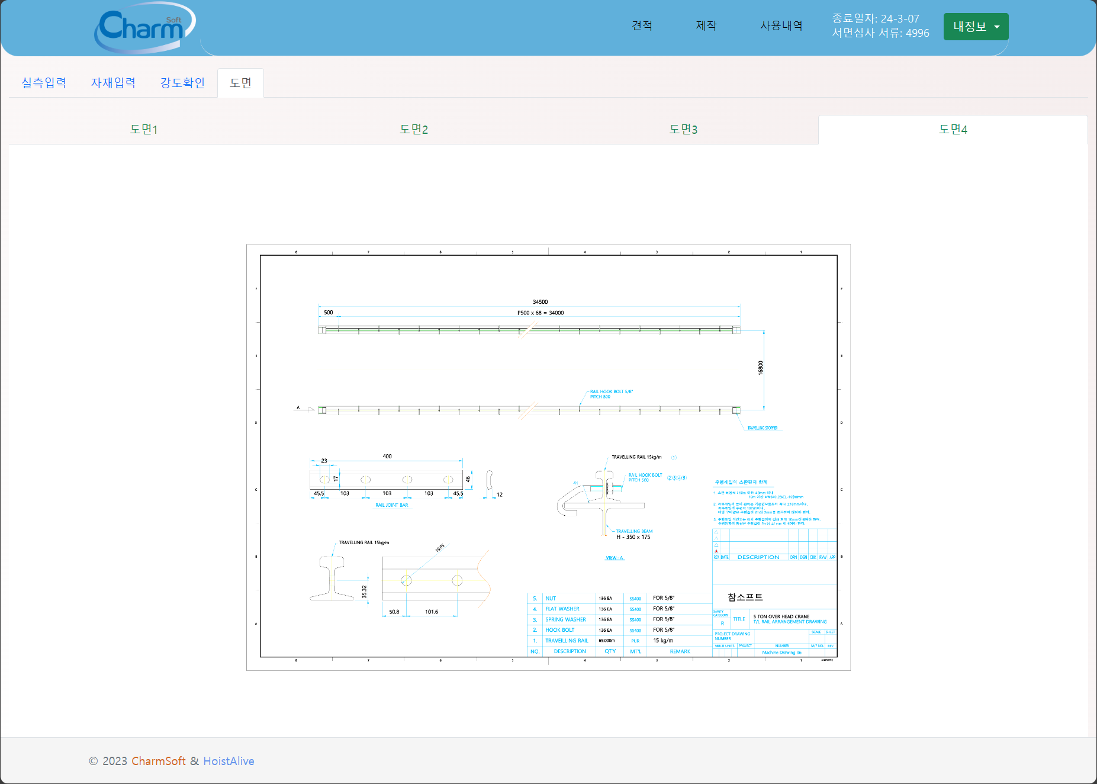Show the 도면3 drawing
Image resolution: width=1097 pixels, height=784 pixels.
click(x=683, y=129)
